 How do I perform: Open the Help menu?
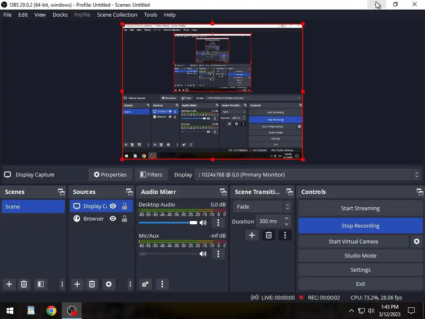pyautogui.click(x=170, y=15)
